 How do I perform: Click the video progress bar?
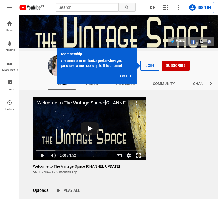90,150
